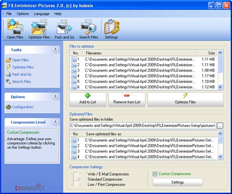
Task: Click the up arrow of optimized files scrollbar
Action: [220, 133]
